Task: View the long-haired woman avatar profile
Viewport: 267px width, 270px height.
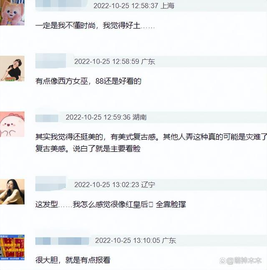Action: pyautogui.click(x=12, y=192)
